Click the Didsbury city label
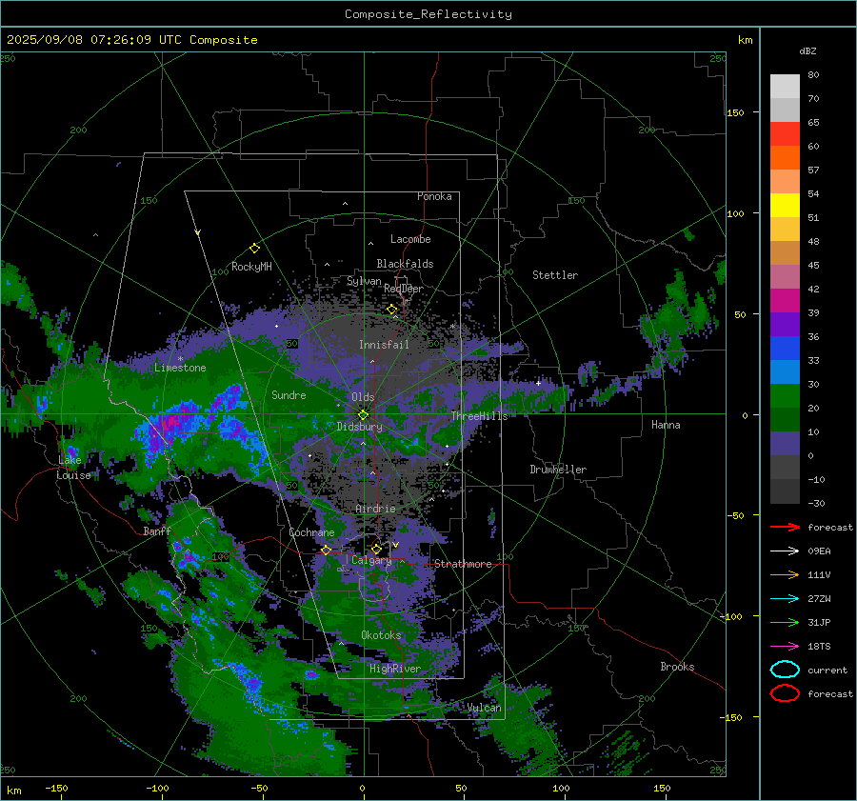Image resolution: width=857 pixels, height=801 pixels. point(360,427)
